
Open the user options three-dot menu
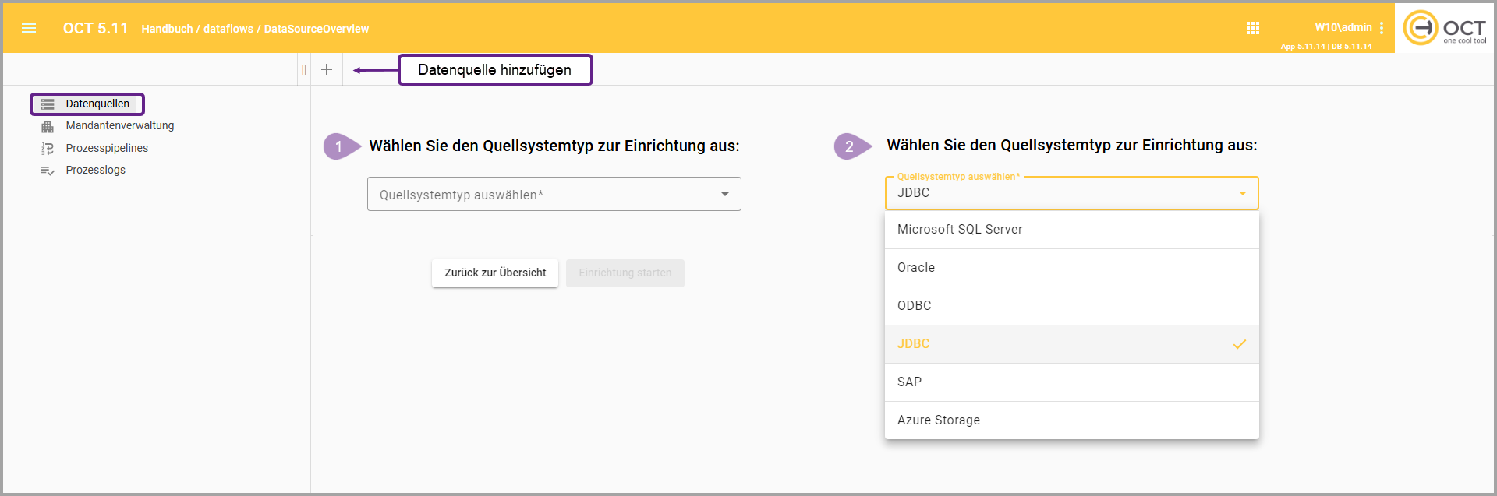pos(1382,28)
